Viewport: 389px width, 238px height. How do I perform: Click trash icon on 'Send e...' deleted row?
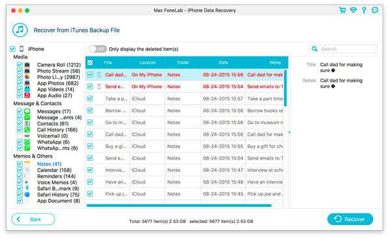pyautogui.click(x=99, y=86)
